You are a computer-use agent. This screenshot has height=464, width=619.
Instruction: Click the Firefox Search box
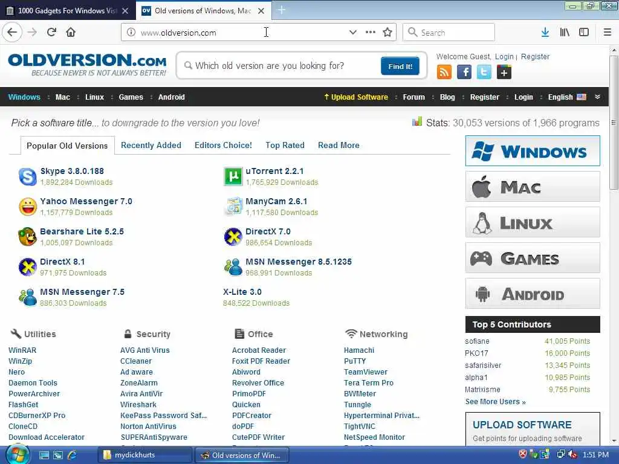(x=449, y=33)
